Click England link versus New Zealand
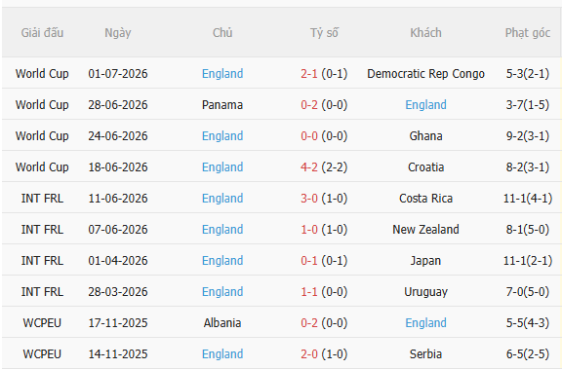The height and width of the screenshot is (369, 562). coord(222,229)
